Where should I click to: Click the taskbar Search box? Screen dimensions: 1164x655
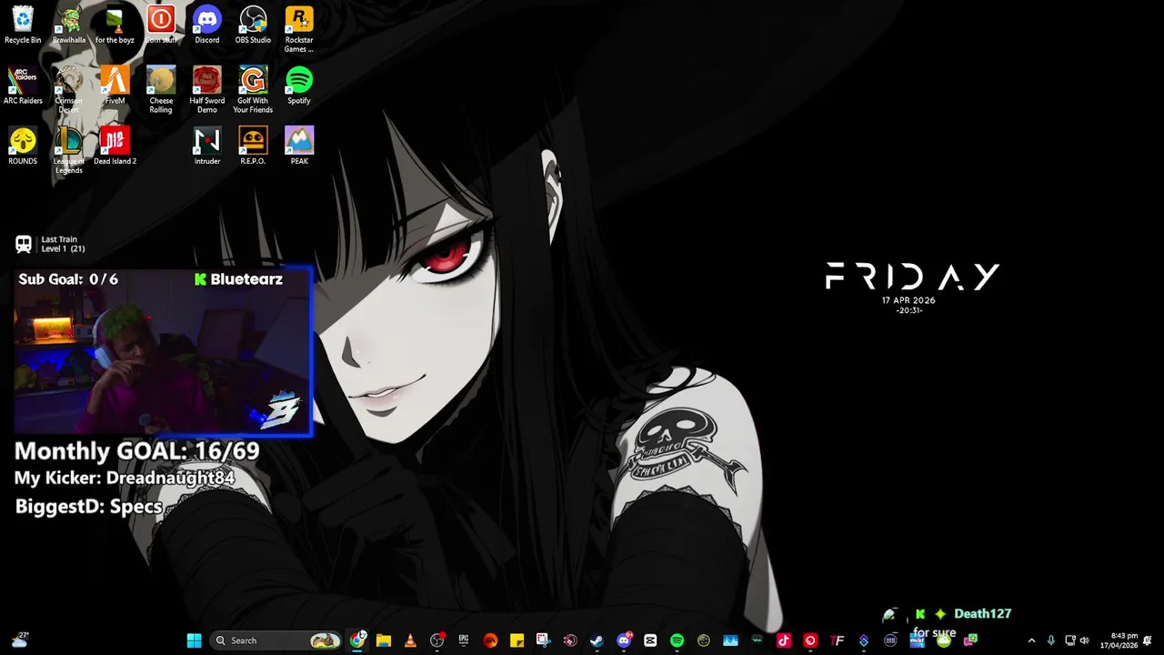coord(276,640)
